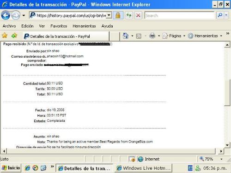
Task: Click the Favorites Center star icon
Action: 5,36
